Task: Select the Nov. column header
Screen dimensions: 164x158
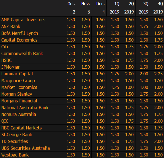Action: (86, 4)
